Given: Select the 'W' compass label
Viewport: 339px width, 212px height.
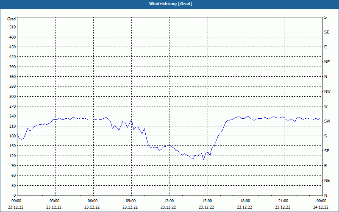Looking at the screenshot, I should point(326,106).
